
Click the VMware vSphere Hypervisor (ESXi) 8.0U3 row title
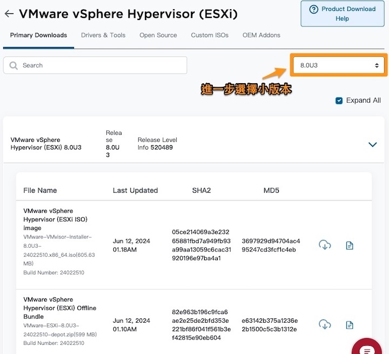46,144
